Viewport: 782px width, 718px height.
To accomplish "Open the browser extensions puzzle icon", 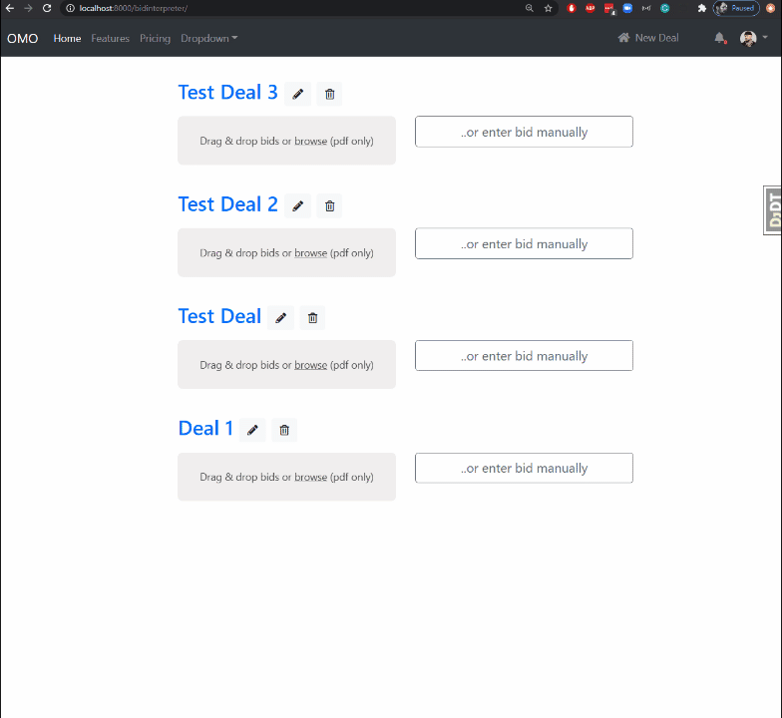I will [x=702, y=8].
